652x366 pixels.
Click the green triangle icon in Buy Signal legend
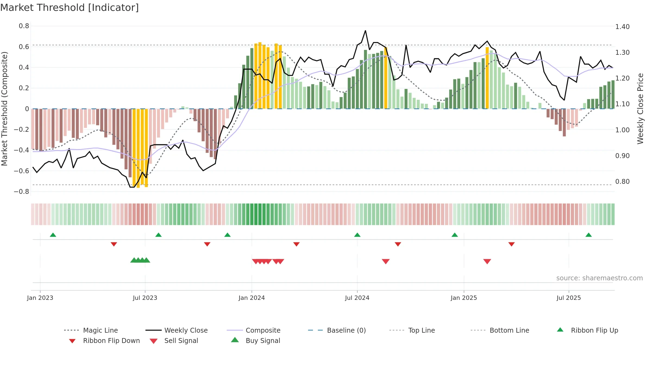coord(235,340)
